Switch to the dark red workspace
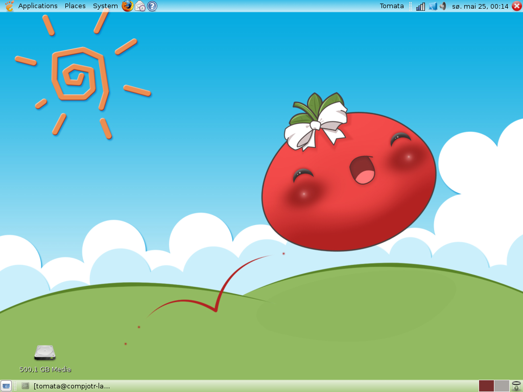Viewport: 523px width, 392px height. click(x=486, y=386)
